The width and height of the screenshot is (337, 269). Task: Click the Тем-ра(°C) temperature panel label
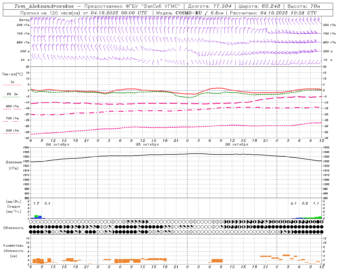(x=12, y=74)
